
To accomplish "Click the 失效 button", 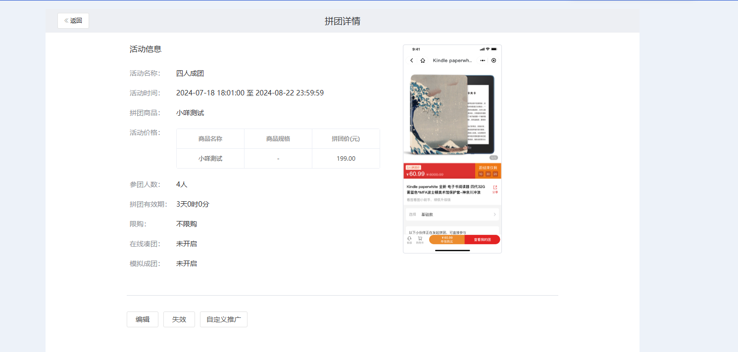I will [x=179, y=319].
